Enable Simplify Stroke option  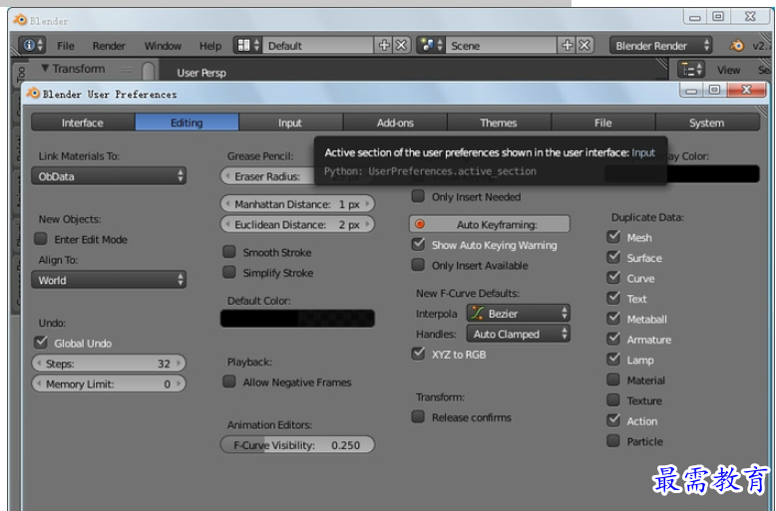click(229, 272)
